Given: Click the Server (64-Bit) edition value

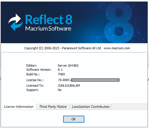Looking at the screenshot, I should 68,66.
